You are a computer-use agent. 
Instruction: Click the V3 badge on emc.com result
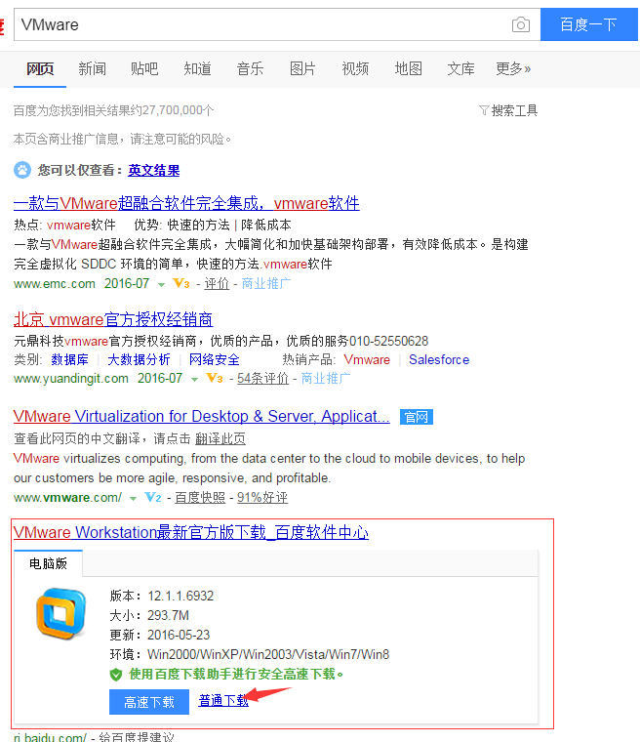pyautogui.click(x=181, y=283)
